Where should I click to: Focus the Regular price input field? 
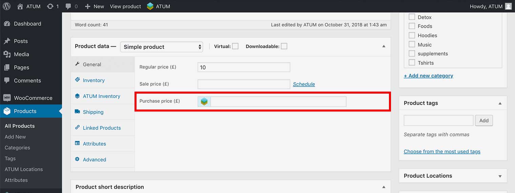click(x=244, y=67)
